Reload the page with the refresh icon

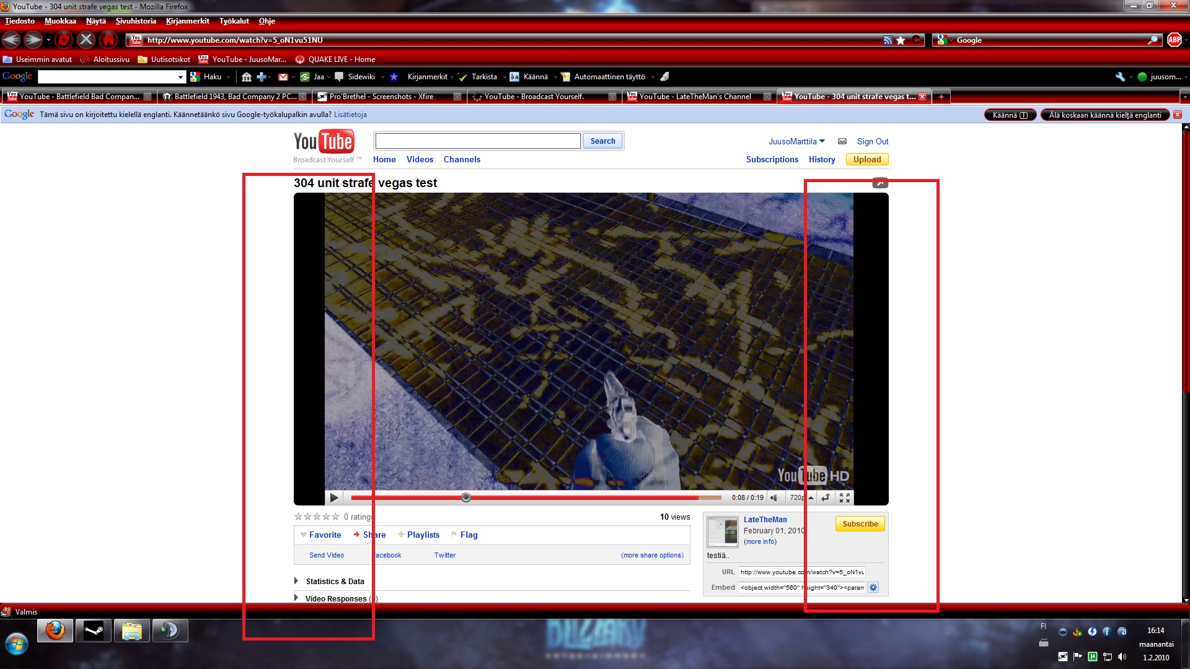(64, 40)
